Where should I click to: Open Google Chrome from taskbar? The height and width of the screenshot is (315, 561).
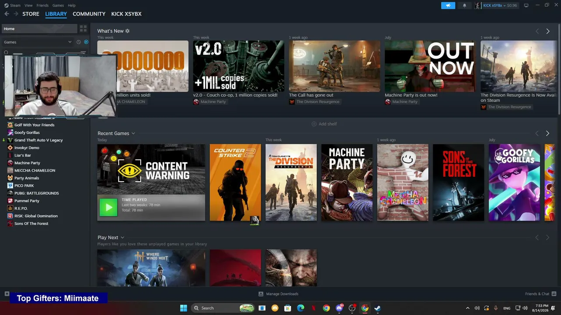coord(326,308)
